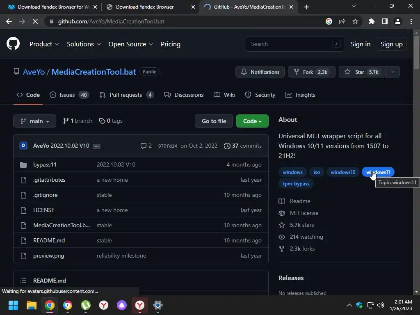Open the Insights tab

(x=300, y=95)
